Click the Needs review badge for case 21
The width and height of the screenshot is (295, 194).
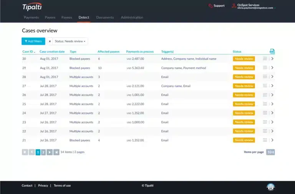click(x=244, y=140)
